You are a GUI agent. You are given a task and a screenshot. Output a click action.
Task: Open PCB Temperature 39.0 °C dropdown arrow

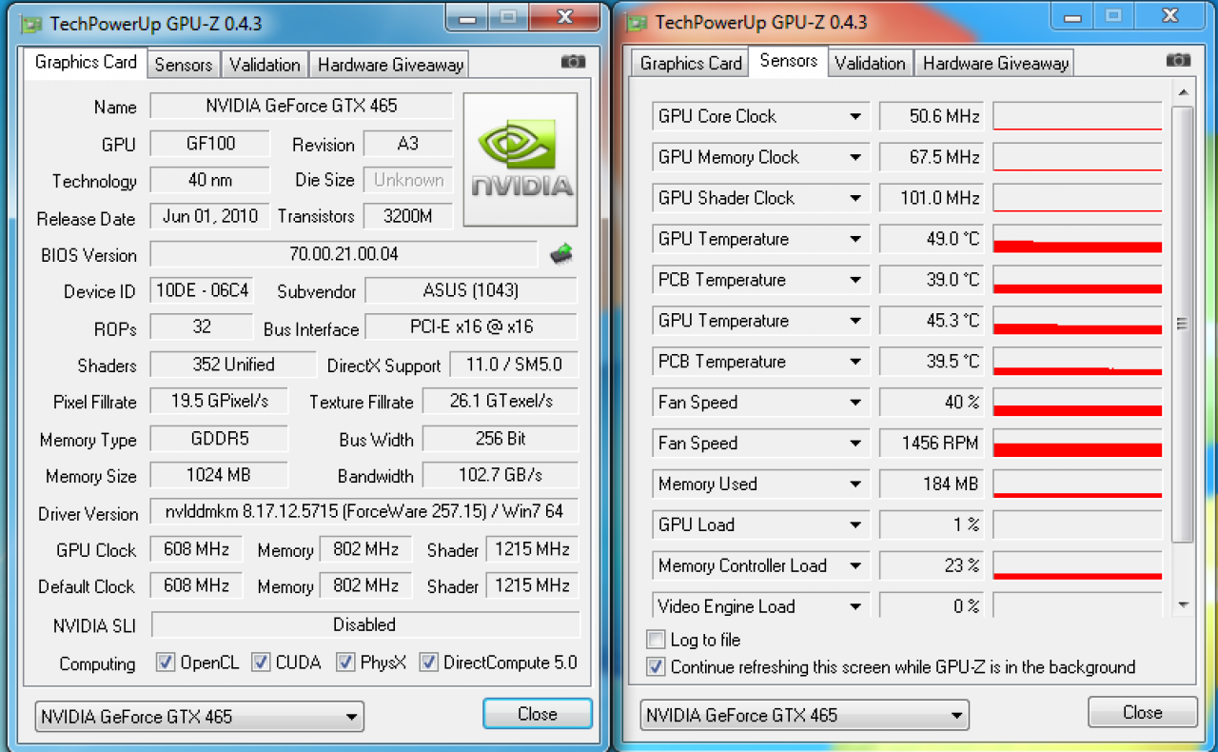855,281
